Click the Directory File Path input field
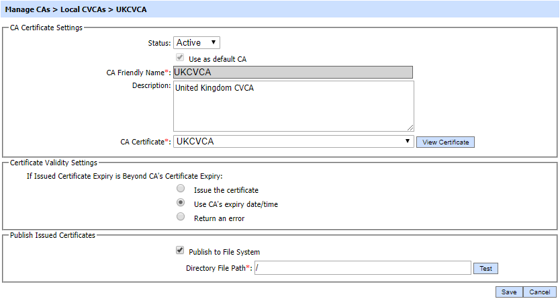560x301 pixels. [363, 268]
